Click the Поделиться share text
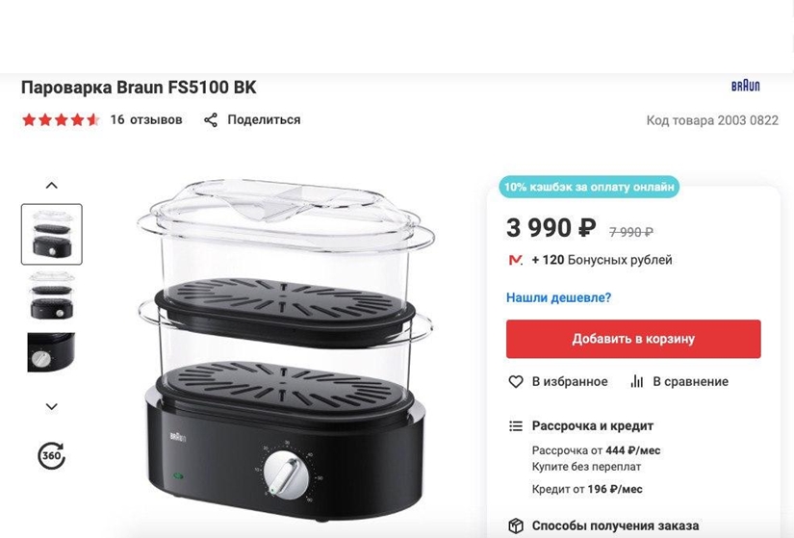The image size is (794, 538). coord(264,120)
